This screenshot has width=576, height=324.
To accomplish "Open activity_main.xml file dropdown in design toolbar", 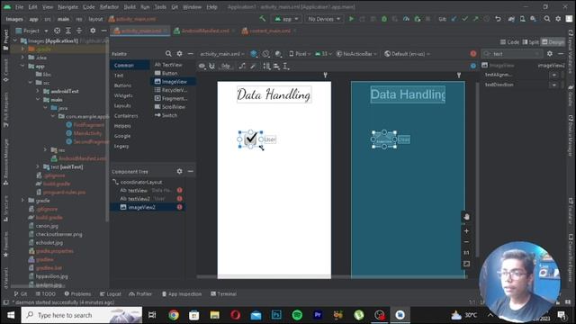I will [222, 54].
